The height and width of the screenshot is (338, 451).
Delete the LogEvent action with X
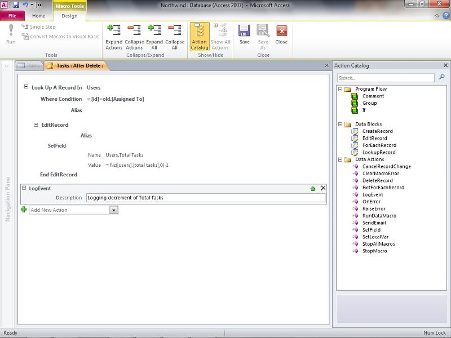click(323, 188)
